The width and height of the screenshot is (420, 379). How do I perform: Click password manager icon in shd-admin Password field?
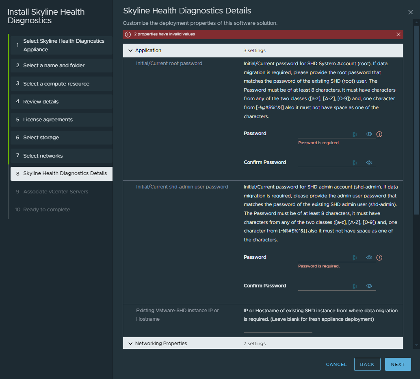click(x=355, y=258)
